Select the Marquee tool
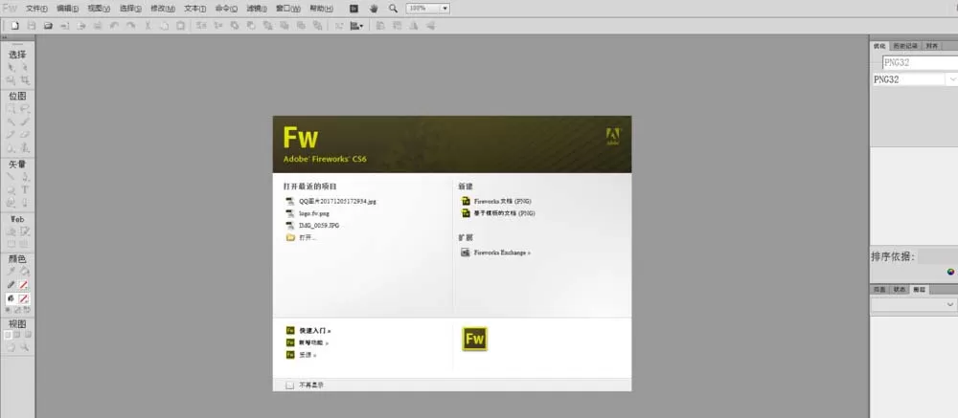The height and width of the screenshot is (418, 958). (x=11, y=109)
